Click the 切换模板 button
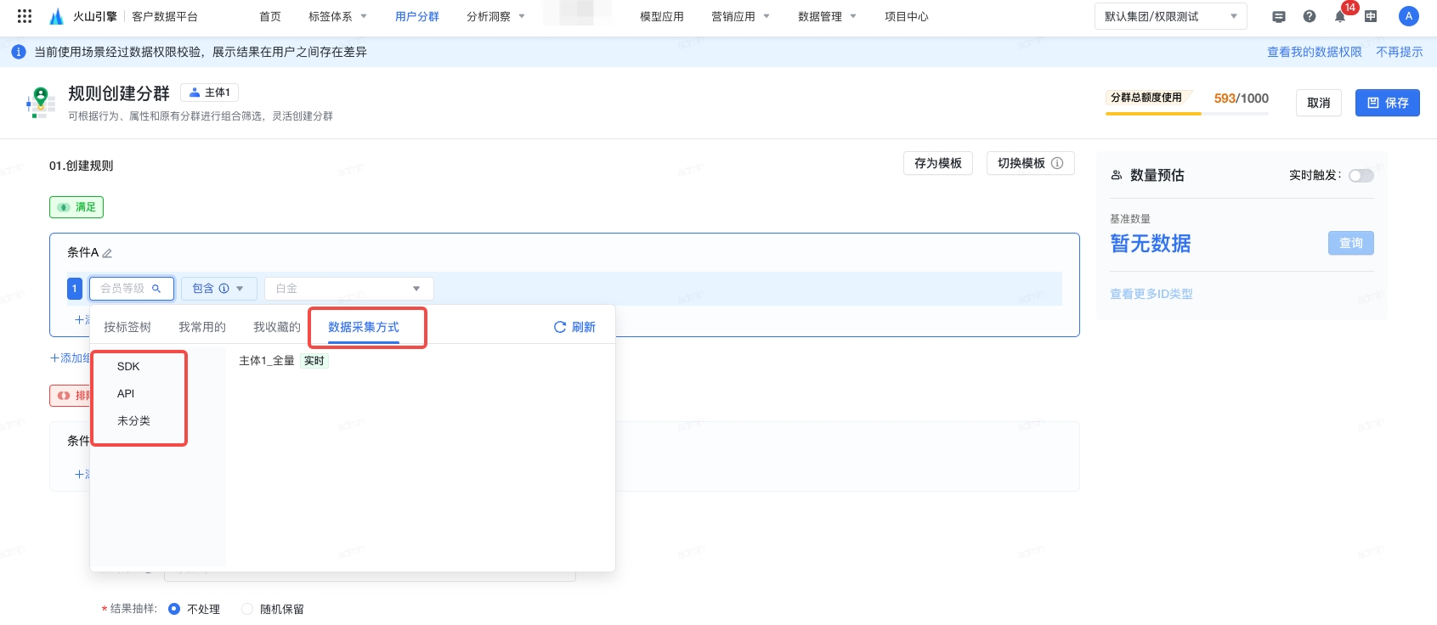The width and height of the screenshot is (1437, 625). (x=1031, y=163)
